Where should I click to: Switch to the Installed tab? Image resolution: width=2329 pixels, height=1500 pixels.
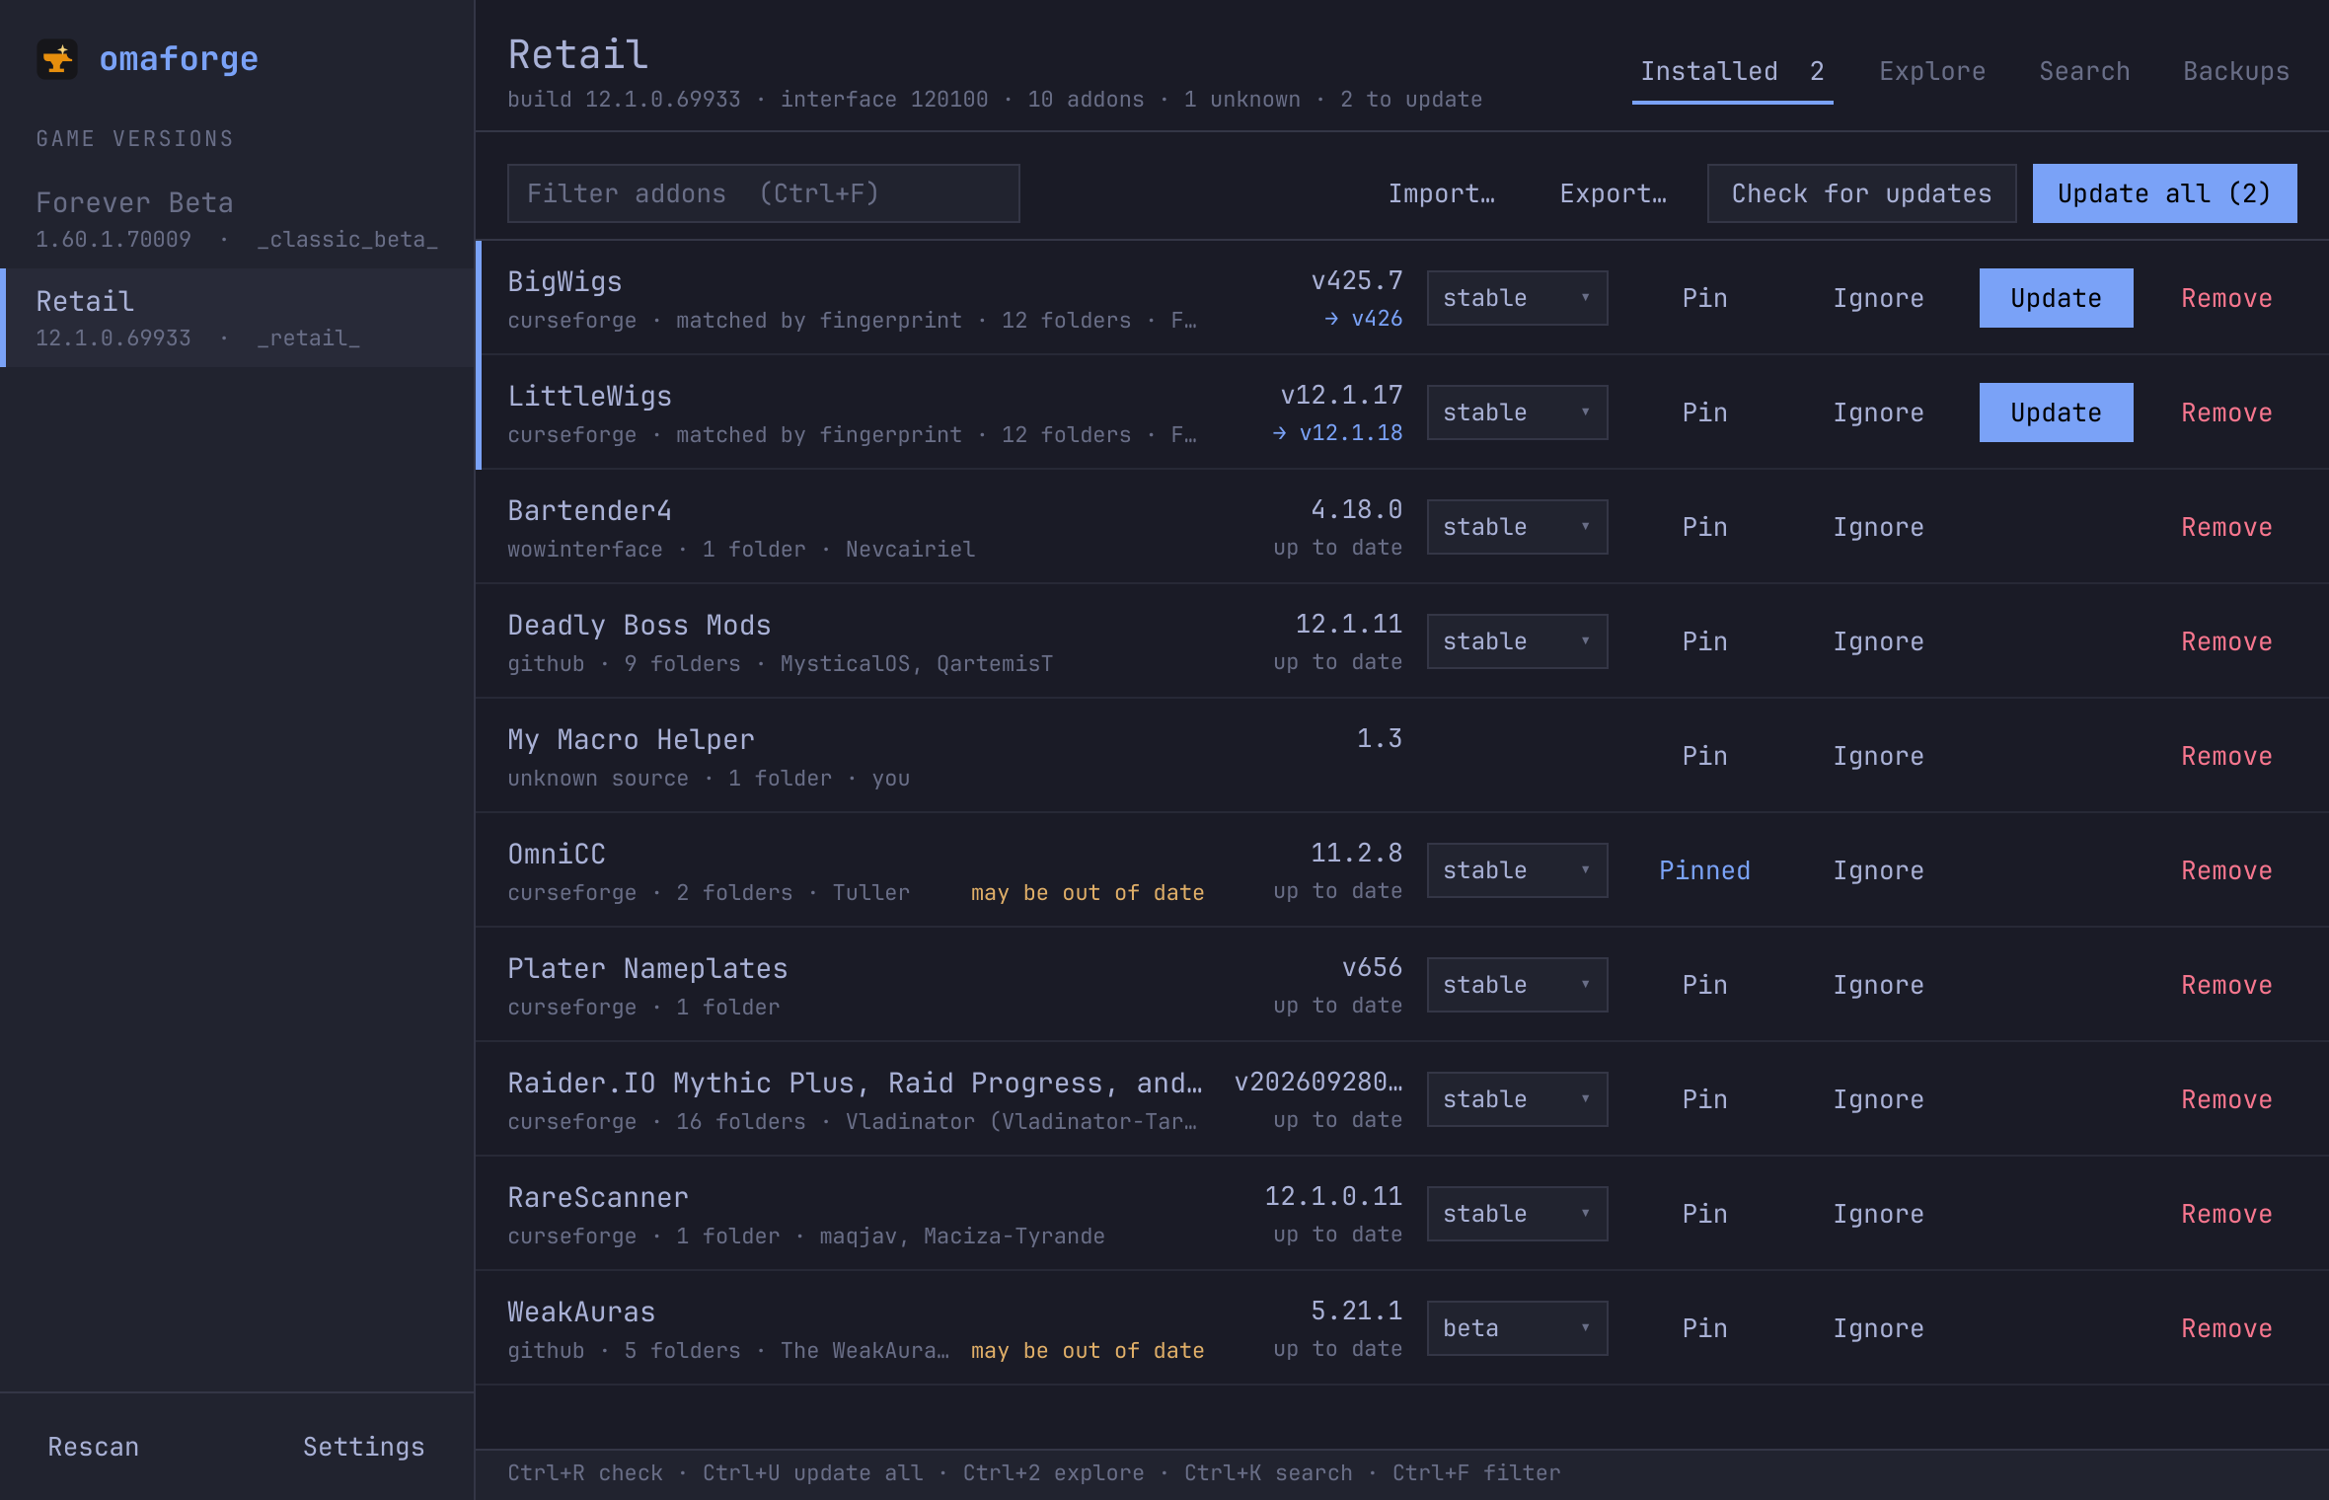click(1732, 71)
